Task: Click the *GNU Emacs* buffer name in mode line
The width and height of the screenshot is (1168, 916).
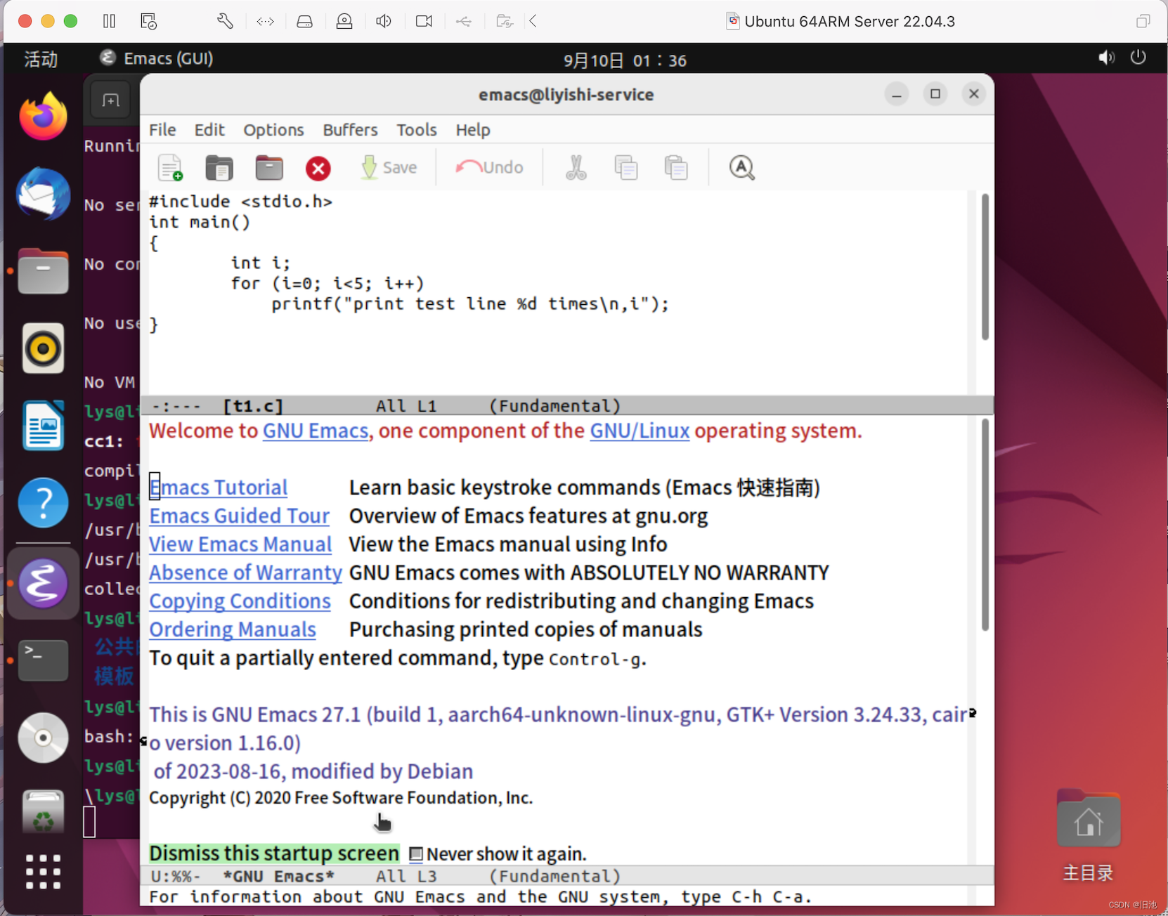Action: pyautogui.click(x=278, y=876)
